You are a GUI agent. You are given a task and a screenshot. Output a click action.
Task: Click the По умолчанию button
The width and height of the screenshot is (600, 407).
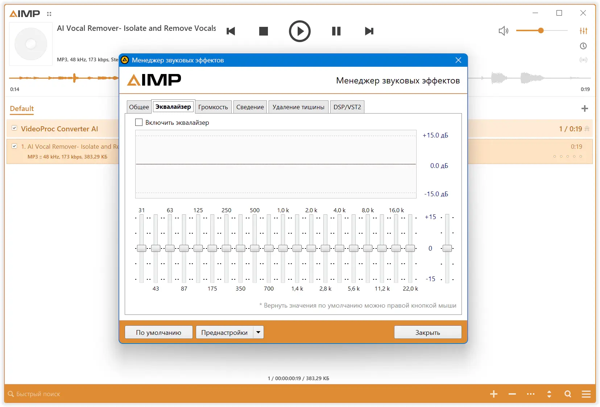pos(159,332)
